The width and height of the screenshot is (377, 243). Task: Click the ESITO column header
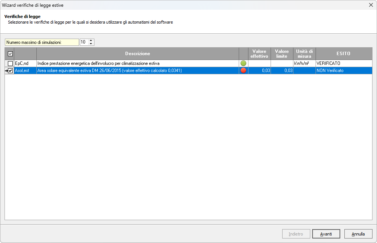(x=344, y=54)
